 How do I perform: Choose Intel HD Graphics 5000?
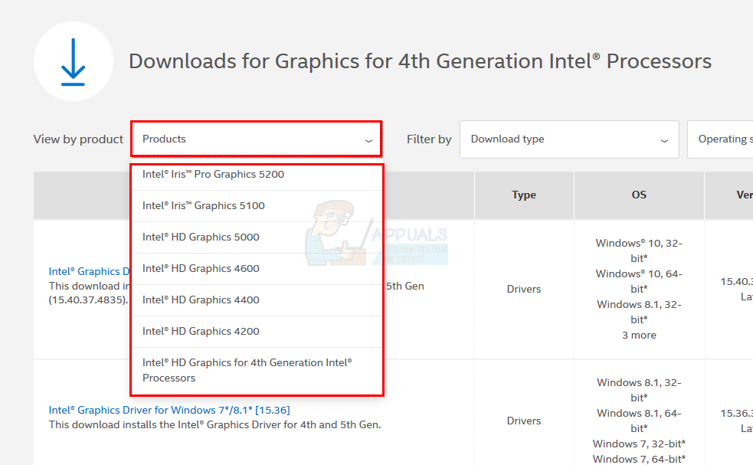click(257, 237)
